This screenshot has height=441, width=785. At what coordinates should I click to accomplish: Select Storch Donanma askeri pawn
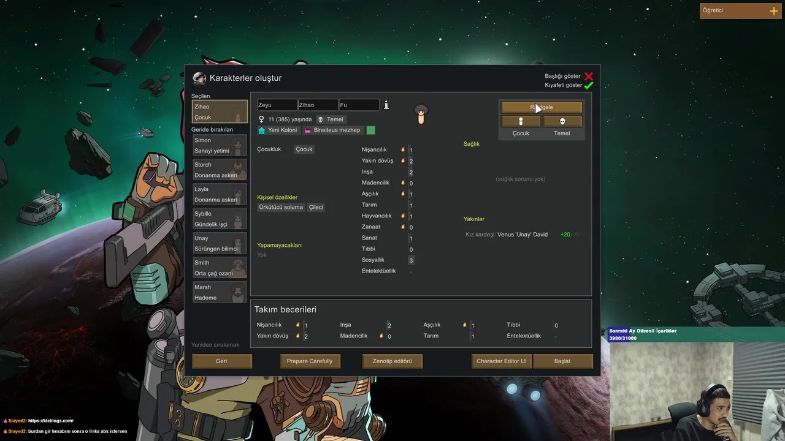220,170
